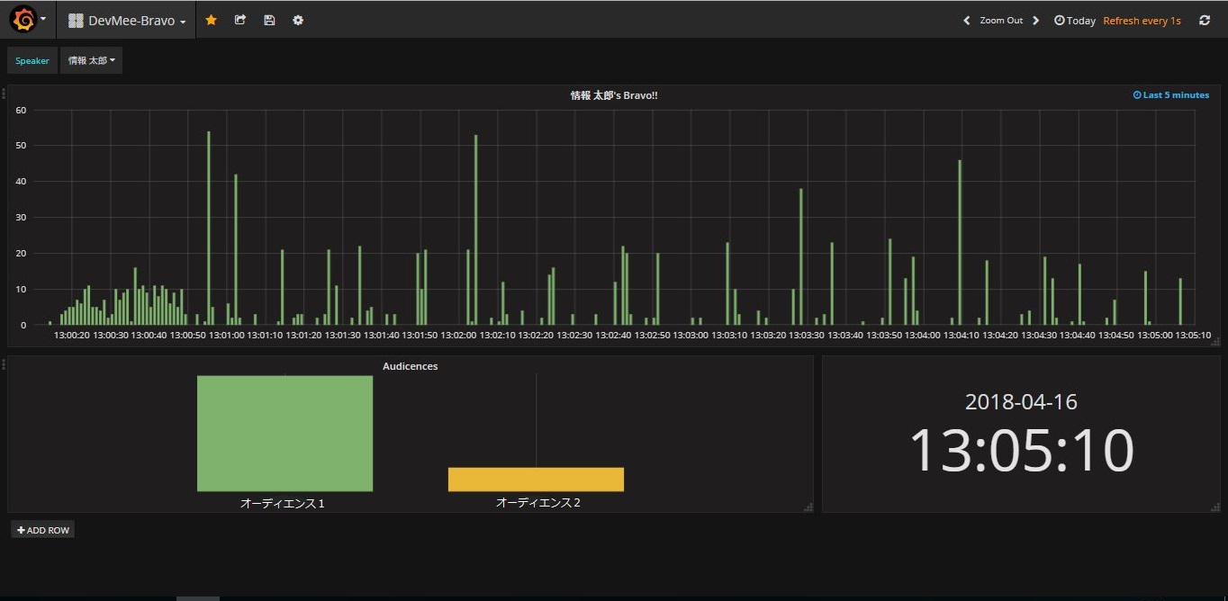
Task: Open the first row's side menu handle
Action: pyautogui.click(x=4, y=94)
